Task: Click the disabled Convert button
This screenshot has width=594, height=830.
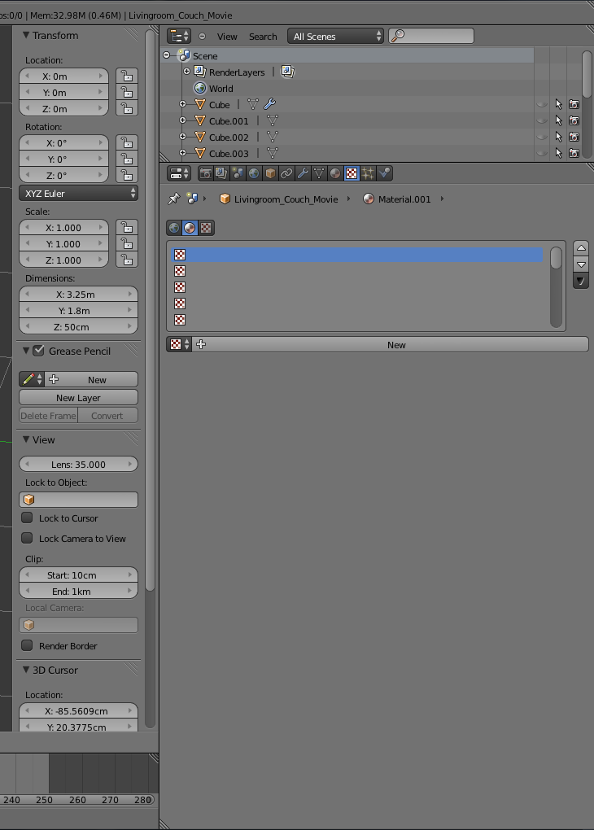Action: pyautogui.click(x=107, y=416)
